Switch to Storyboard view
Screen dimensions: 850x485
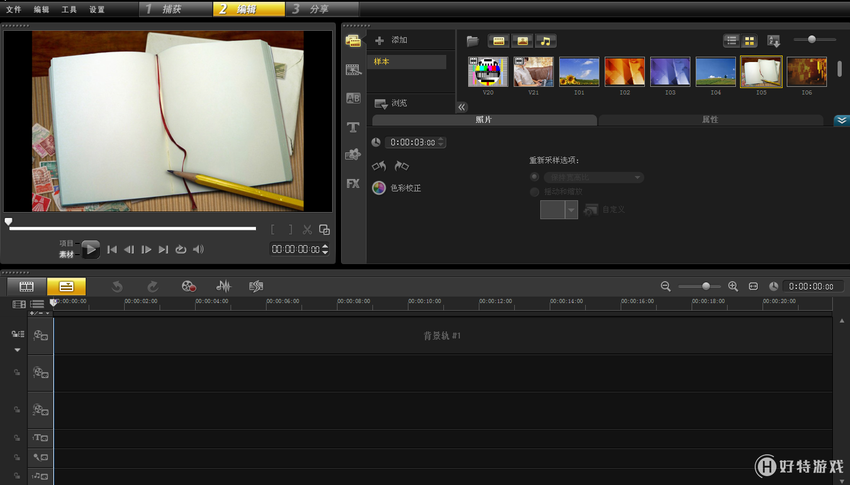27,287
